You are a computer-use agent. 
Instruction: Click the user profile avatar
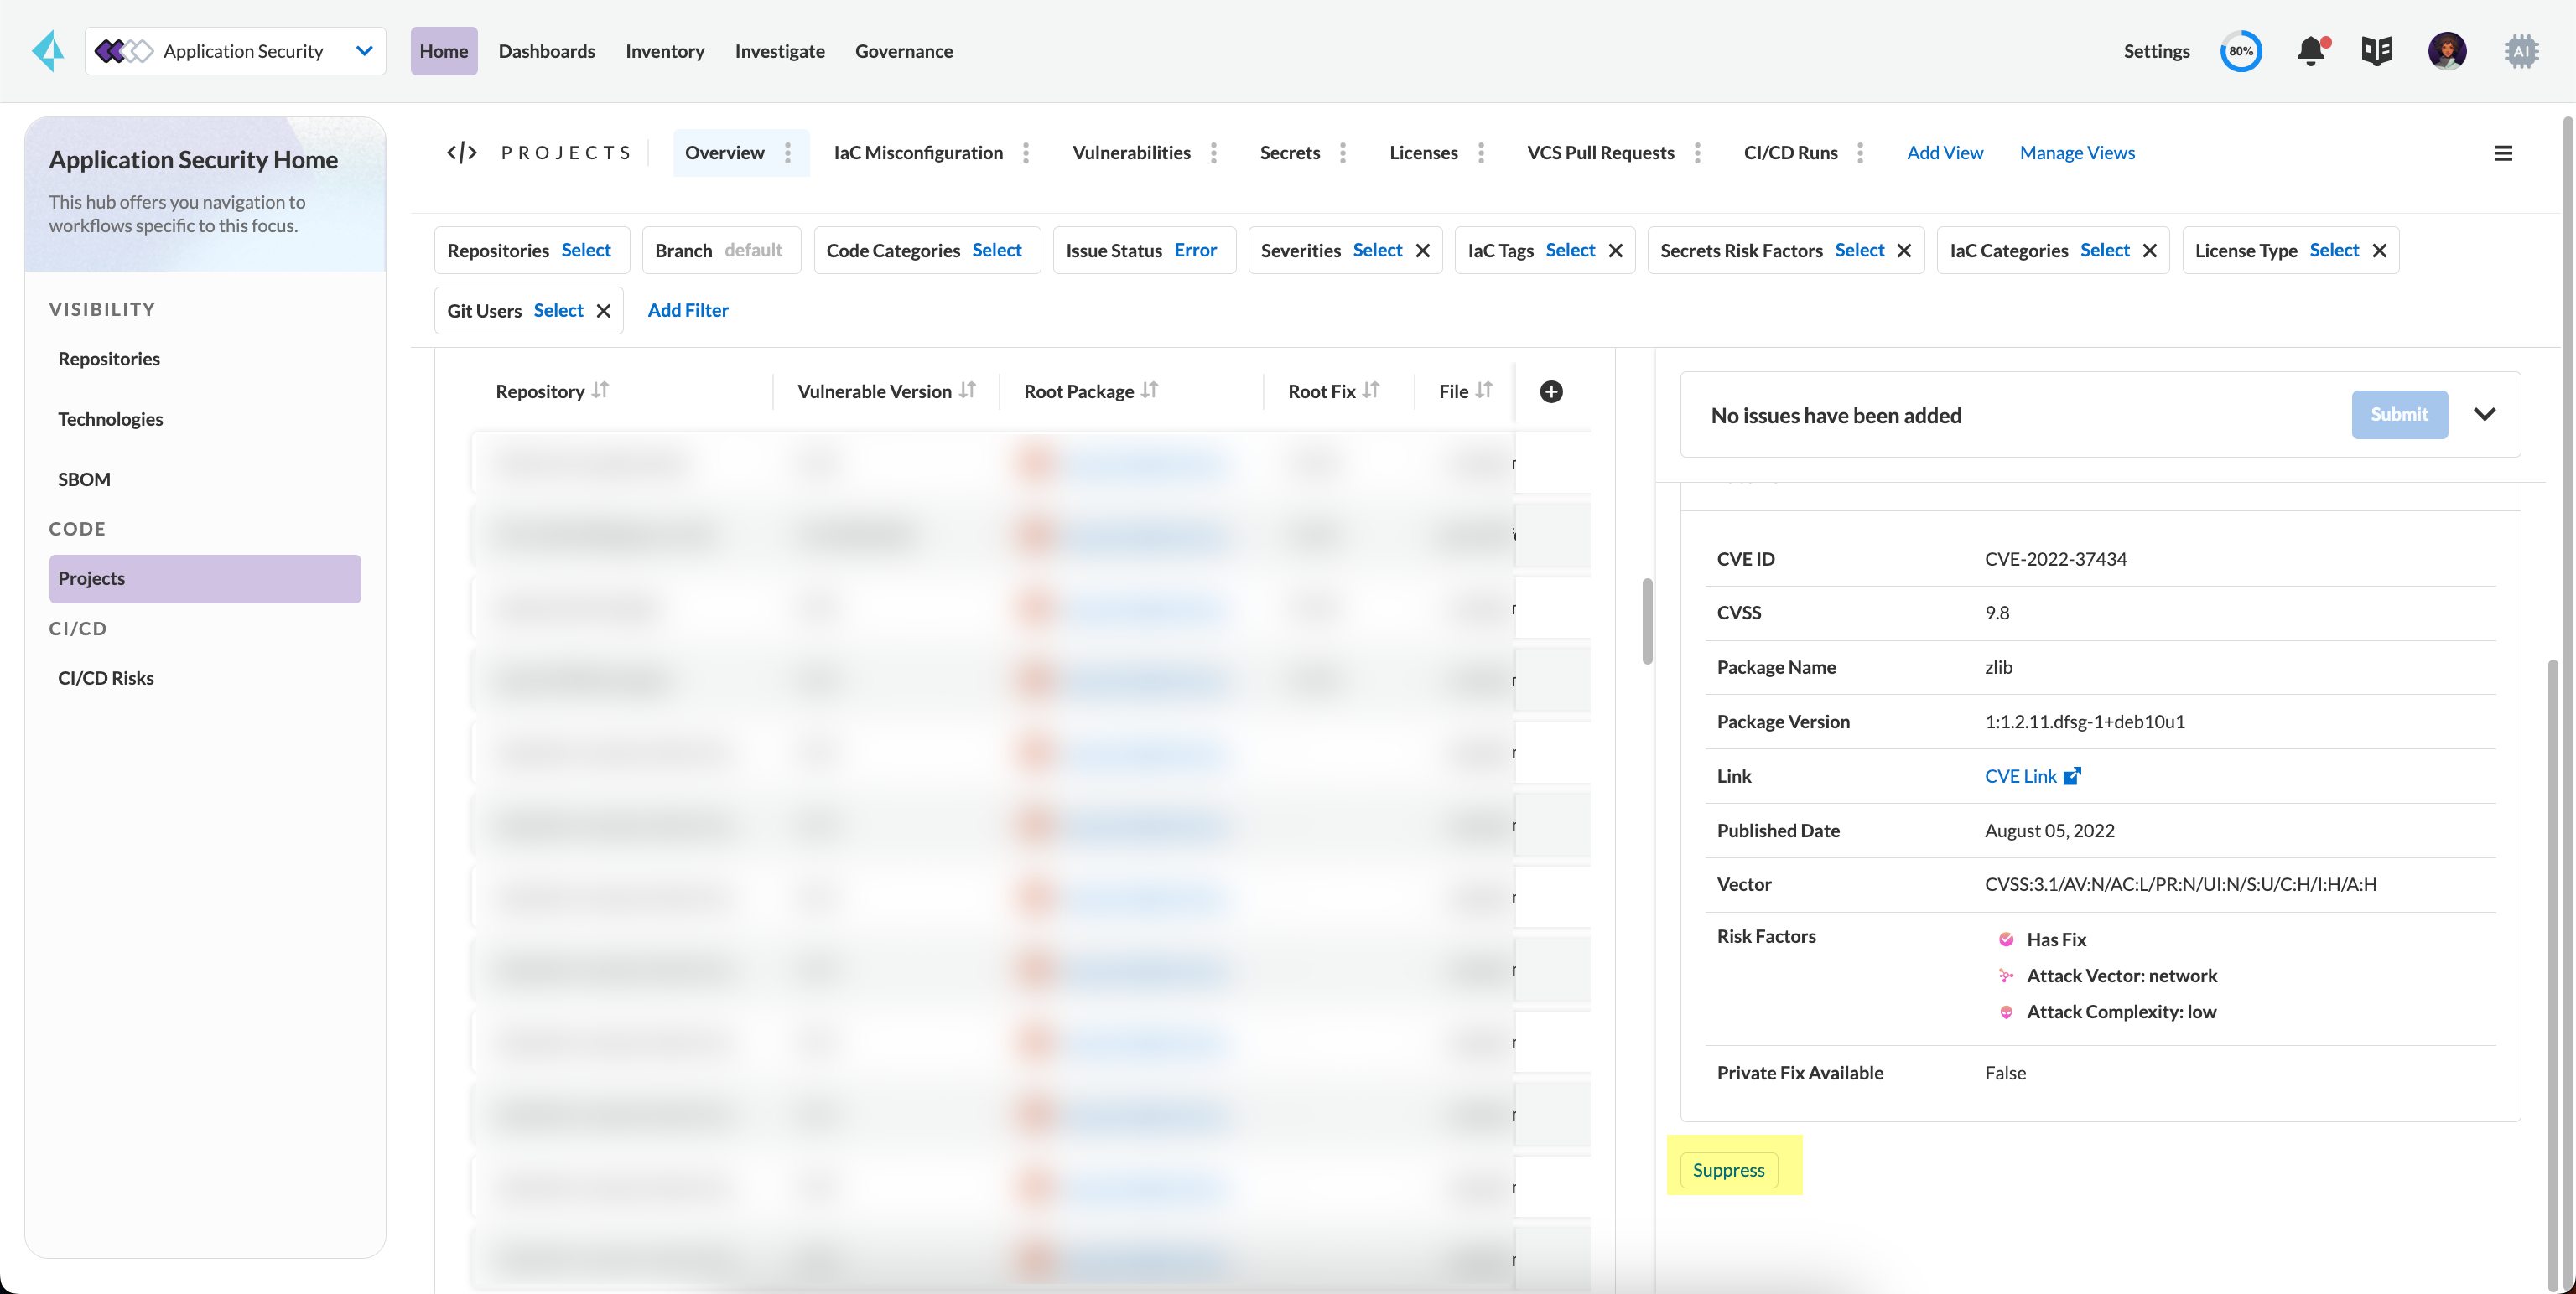pyautogui.click(x=2447, y=51)
